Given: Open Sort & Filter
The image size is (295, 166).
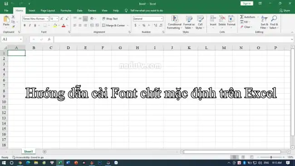Looking at the screenshot, I should coord(264,22).
